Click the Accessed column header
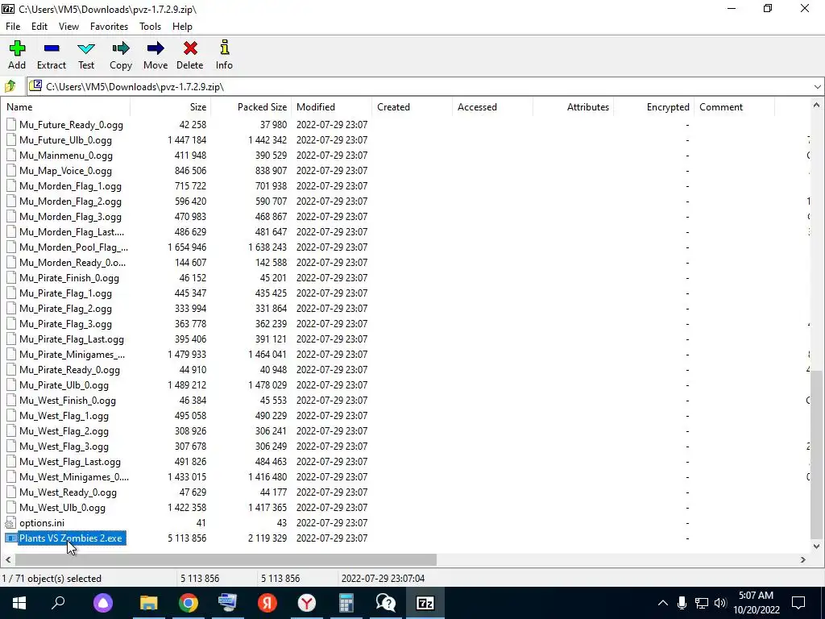This screenshot has height=619, width=825. tap(492, 107)
